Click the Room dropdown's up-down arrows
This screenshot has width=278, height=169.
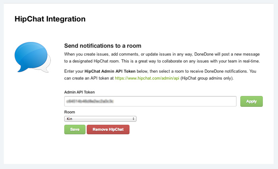133,119
